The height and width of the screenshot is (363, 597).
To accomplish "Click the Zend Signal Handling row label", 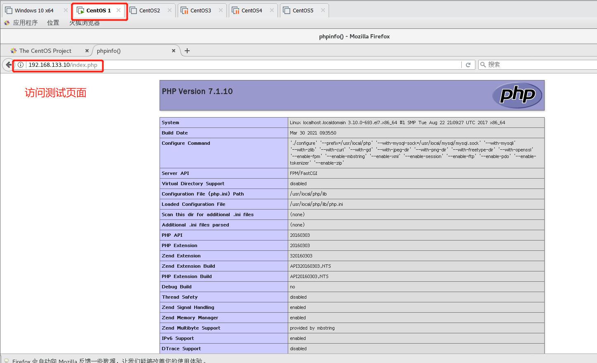I will click(188, 307).
